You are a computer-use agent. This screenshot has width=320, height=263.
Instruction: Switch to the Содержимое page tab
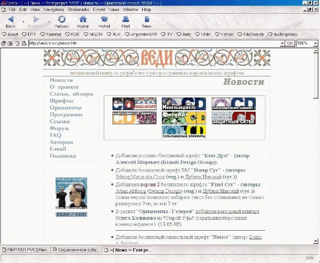point(76,250)
